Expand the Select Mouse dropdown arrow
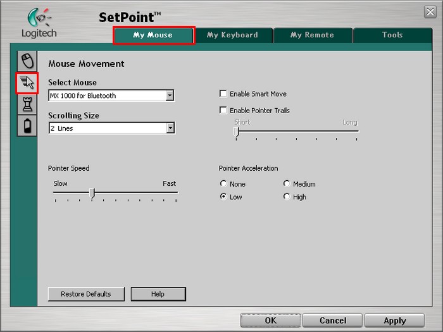This screenshot has height=332, width=443. [x=170, y=95]
